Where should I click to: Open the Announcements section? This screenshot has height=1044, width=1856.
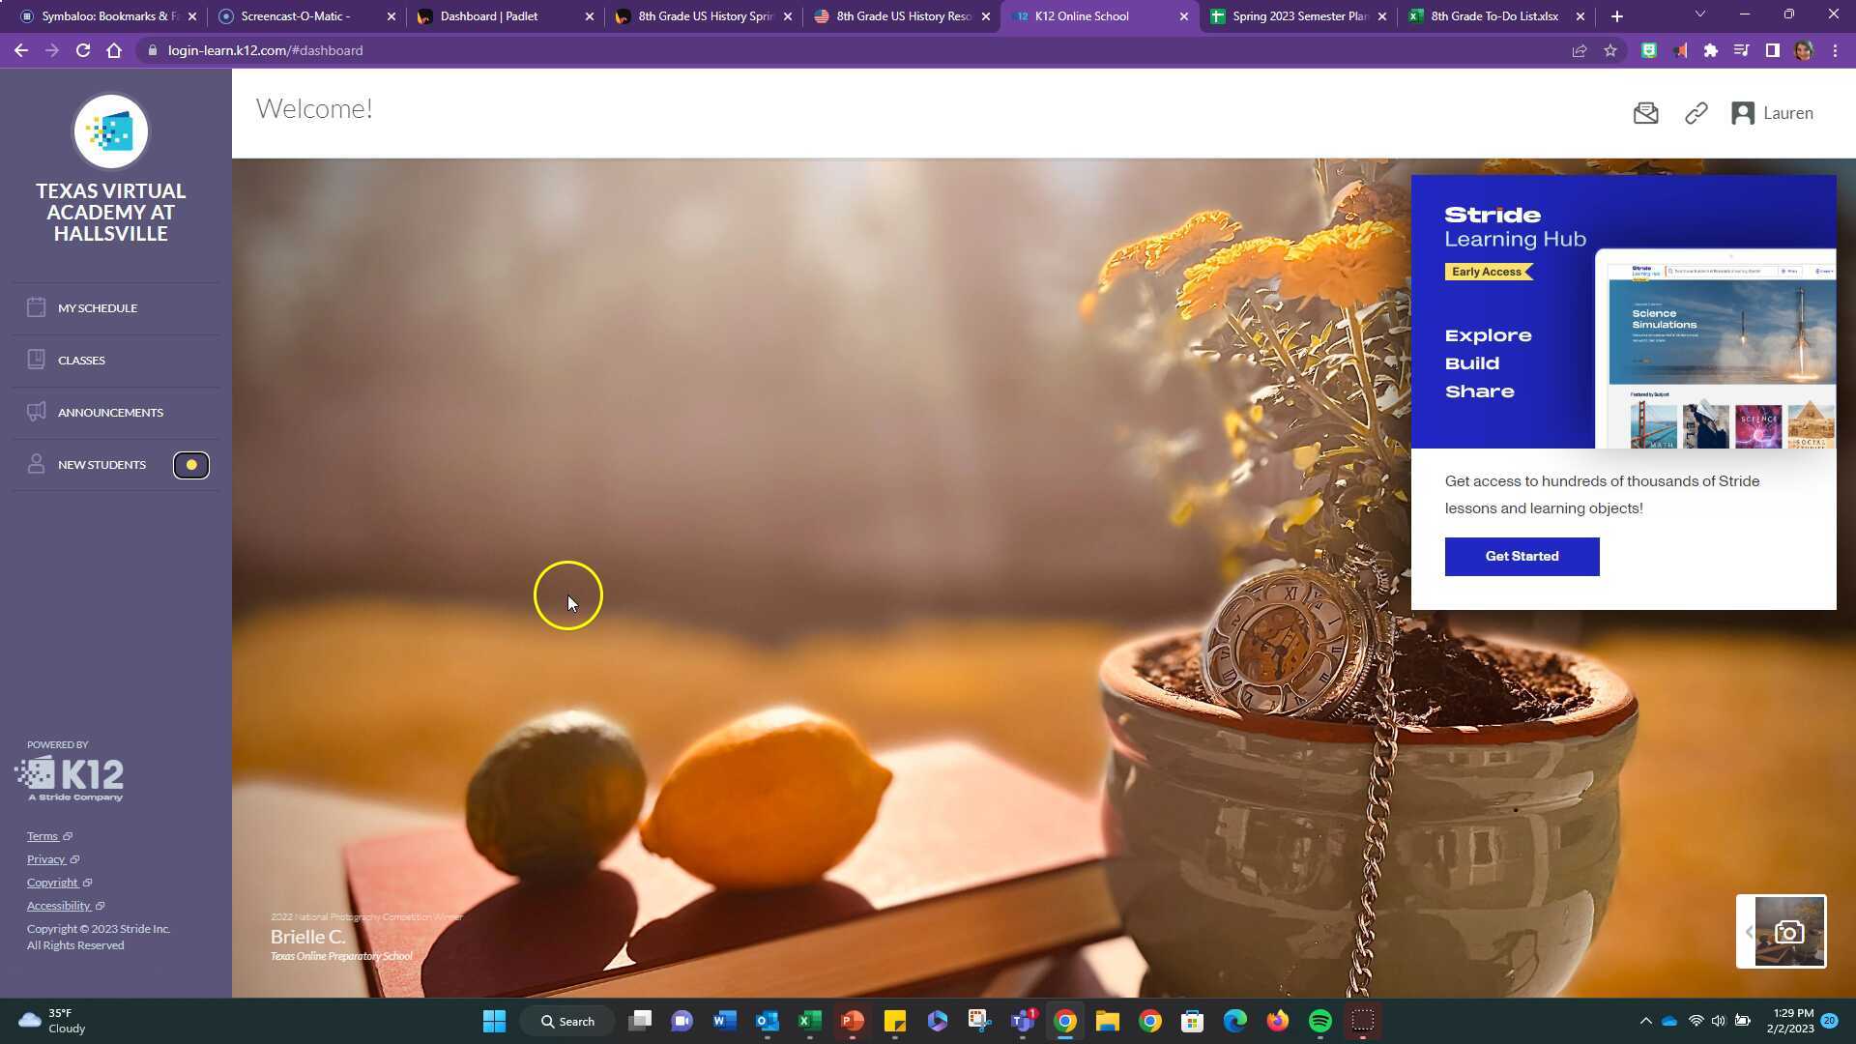point(110,413)
